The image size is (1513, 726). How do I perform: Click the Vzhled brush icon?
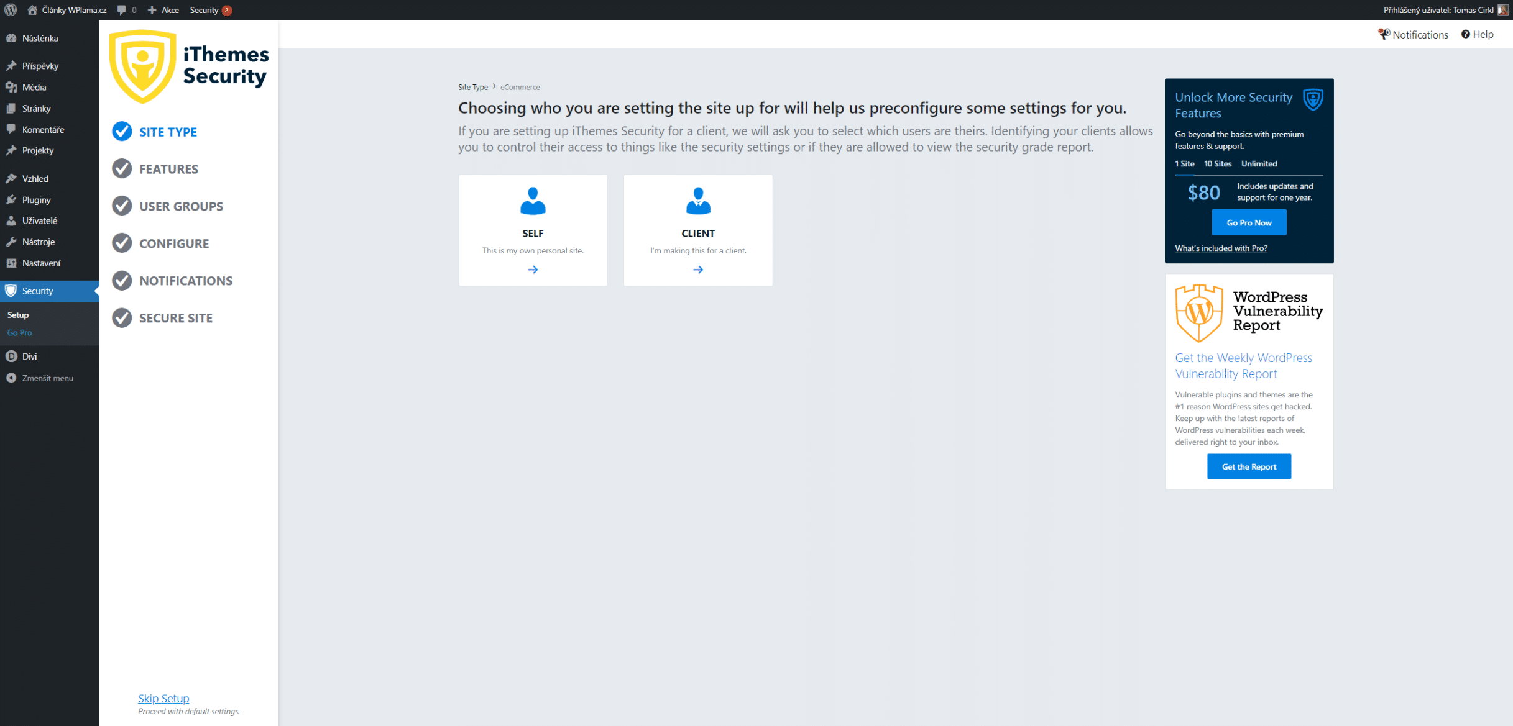11,178
